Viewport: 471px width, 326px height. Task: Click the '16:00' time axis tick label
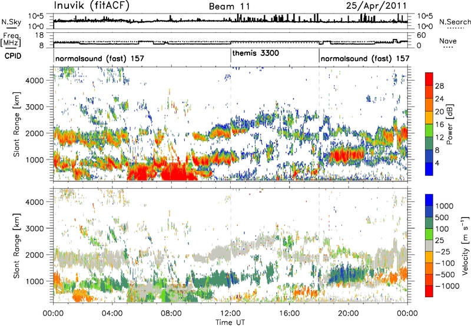point(289,314)
